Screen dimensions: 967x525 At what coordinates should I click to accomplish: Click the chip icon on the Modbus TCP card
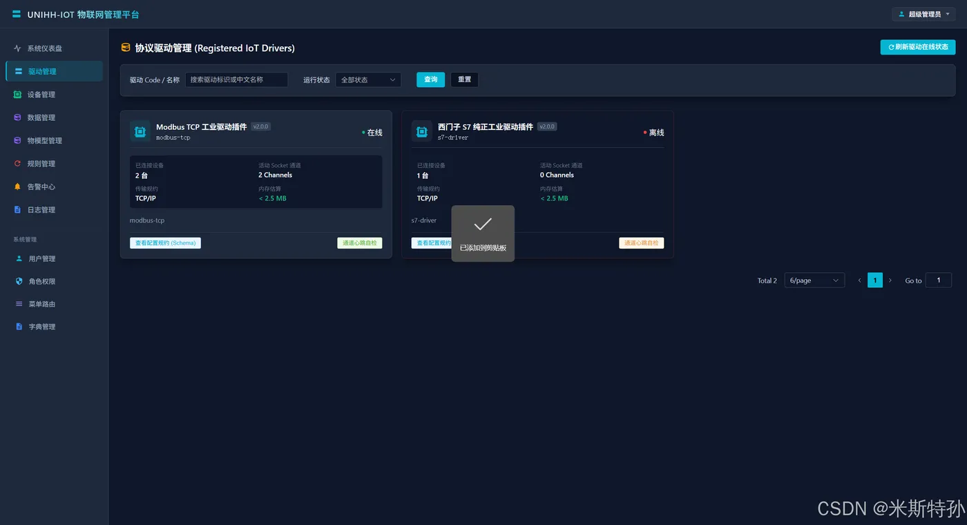pos(140,131)
